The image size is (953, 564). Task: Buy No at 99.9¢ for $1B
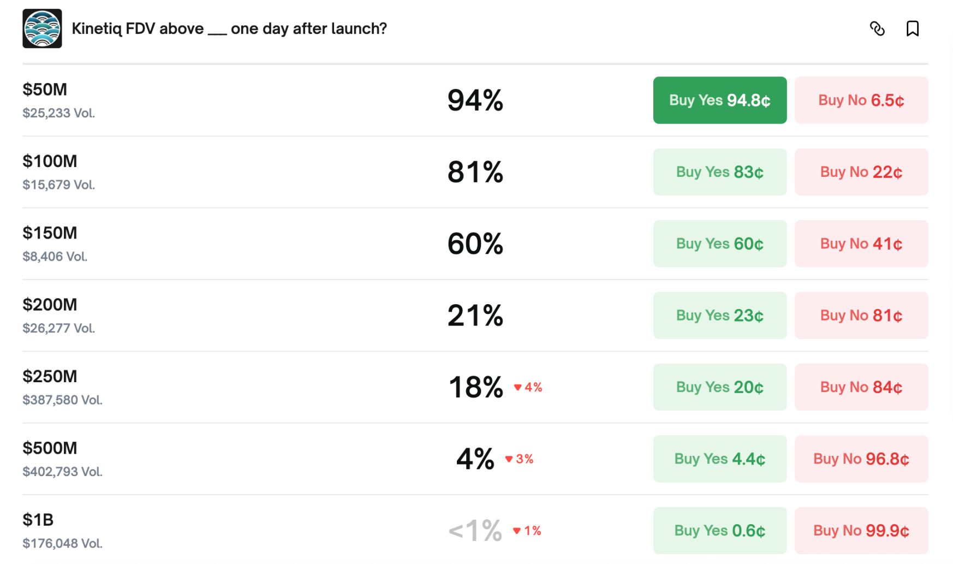[861, 531]
